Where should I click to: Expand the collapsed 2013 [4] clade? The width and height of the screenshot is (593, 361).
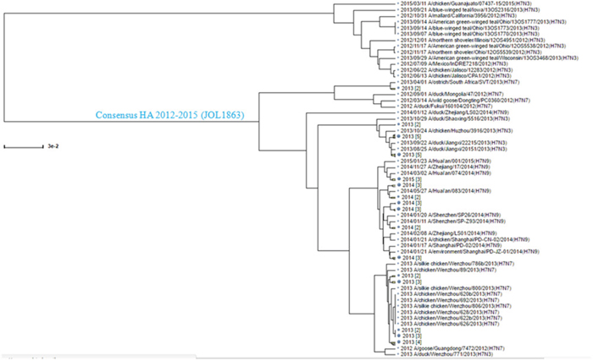tap(407, 341)
